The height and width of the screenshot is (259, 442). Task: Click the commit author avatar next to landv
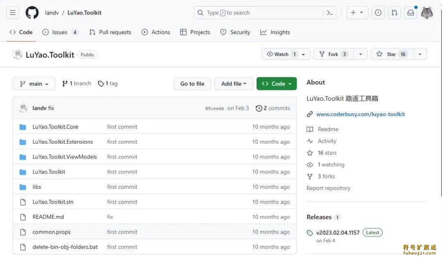23,108
